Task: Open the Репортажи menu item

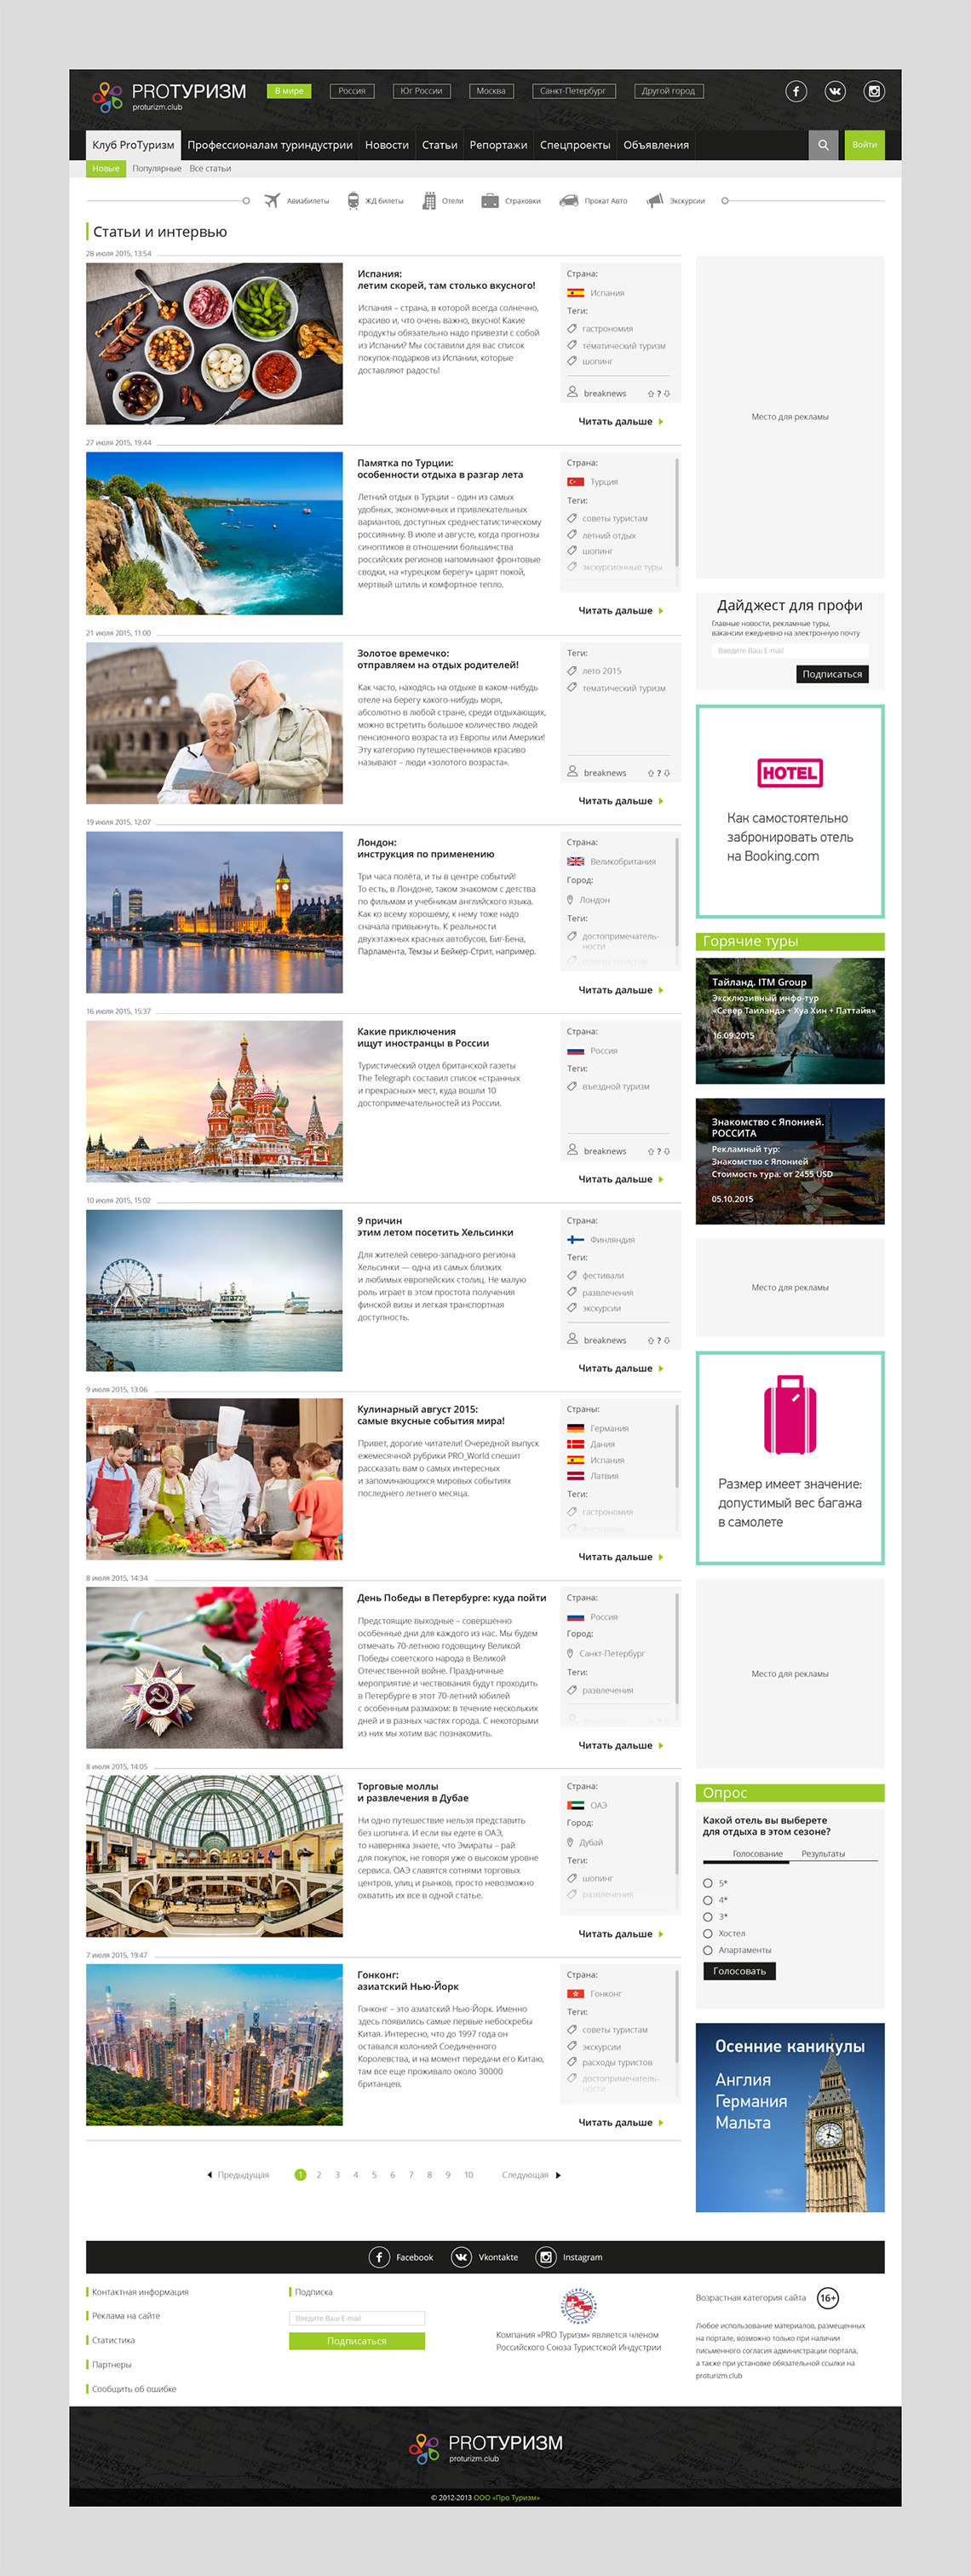Action: [x=498, y=145]
